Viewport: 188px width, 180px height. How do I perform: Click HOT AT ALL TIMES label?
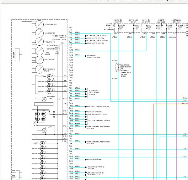[x=161, y=21]
